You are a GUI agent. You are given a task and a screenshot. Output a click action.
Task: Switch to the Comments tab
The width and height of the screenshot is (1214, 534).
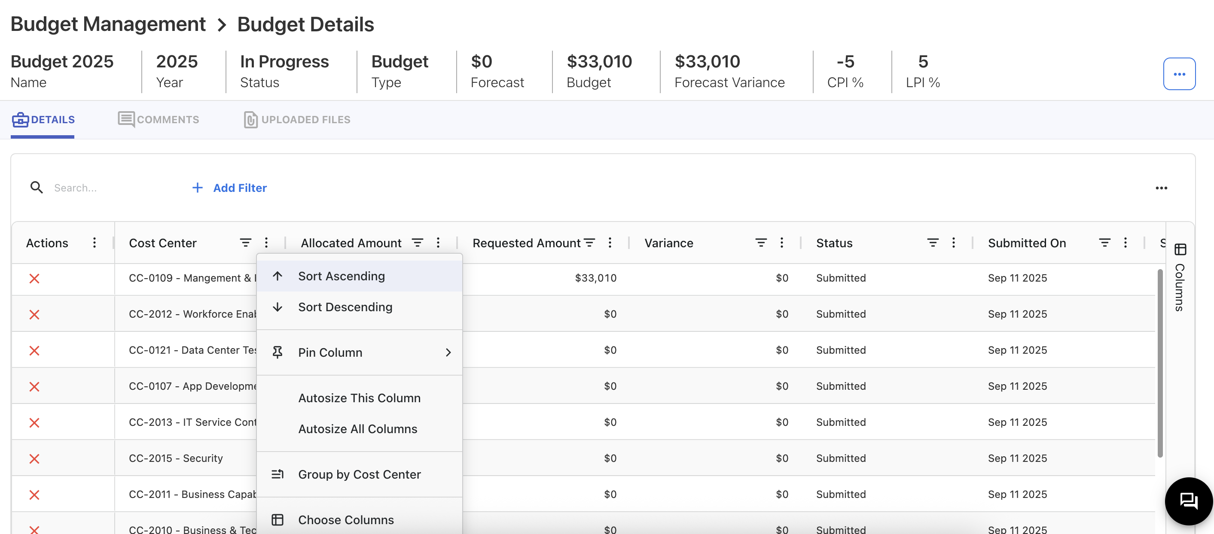point(159,120)
